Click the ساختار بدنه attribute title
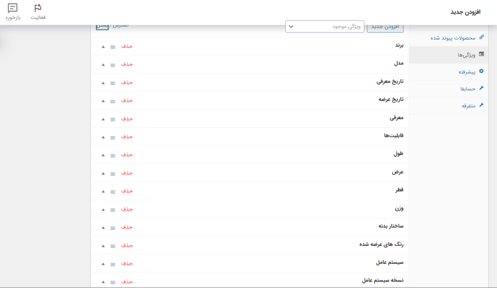The height and width of the screenshot is (288, 497). pyautogui.click(x=391, y=226)
